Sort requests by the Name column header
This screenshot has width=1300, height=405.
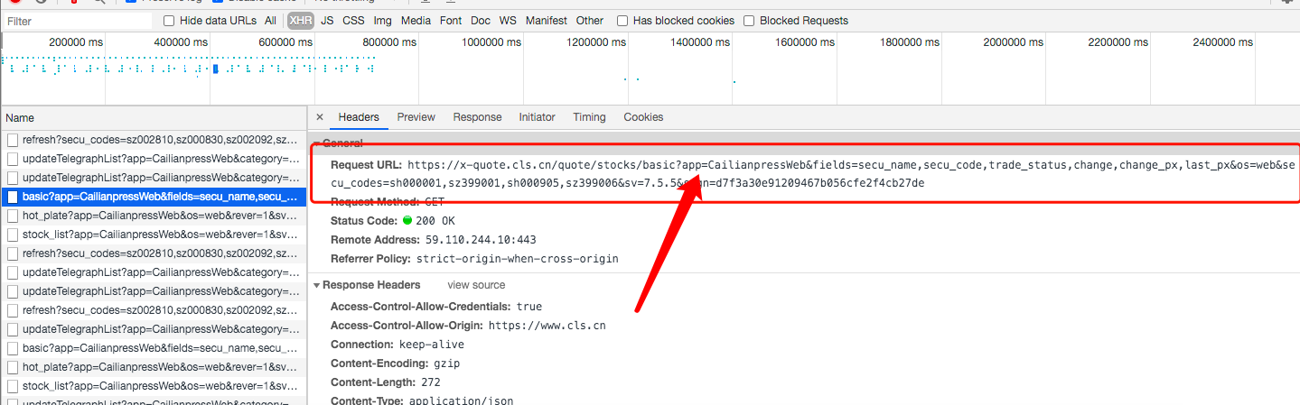click(x=154, y=118)
